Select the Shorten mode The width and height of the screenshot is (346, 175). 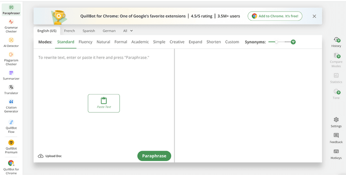coord(214,42)
